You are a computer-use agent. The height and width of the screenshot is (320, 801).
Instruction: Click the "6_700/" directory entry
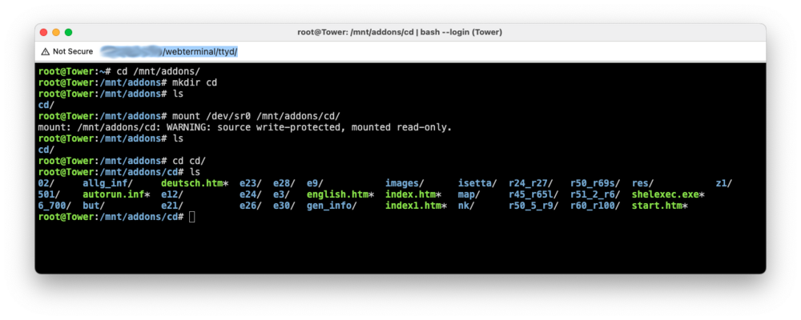point(54,206)
